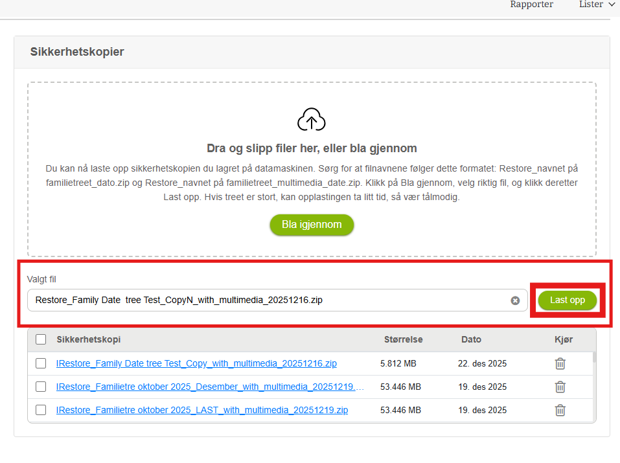The width and height of the screenshot is (620, 463).
Task: Click the cloud upload icon
Action: pyautogui.click(x=311, y=120)
